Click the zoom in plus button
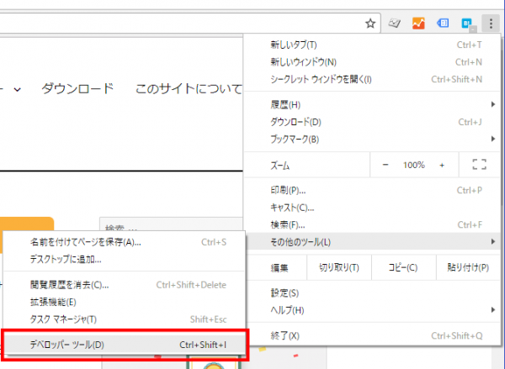The width and height of the screenshot is (505, 369). (x=442, y=165)
